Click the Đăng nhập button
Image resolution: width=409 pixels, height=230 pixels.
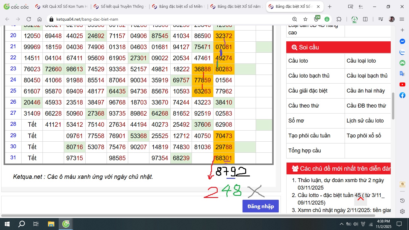260,206
